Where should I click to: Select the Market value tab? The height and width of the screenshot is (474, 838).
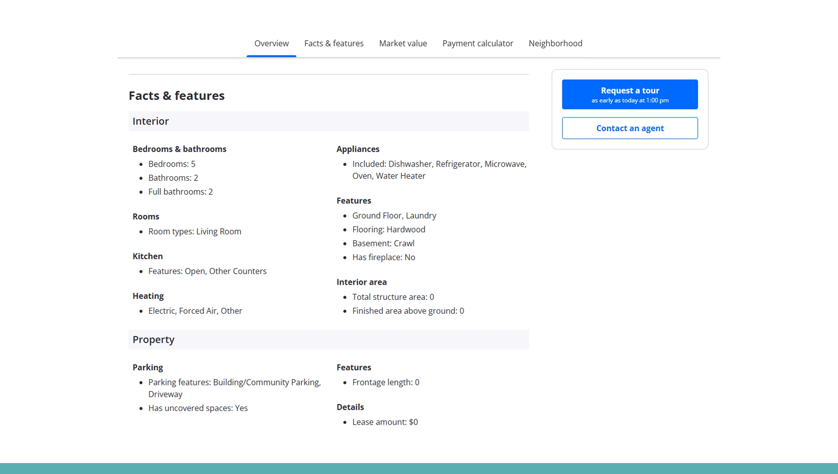tap(403, 43)
